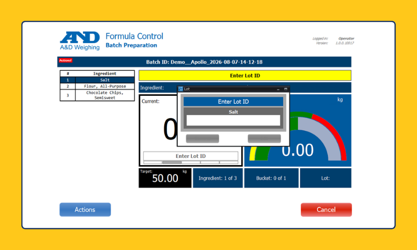Screen dimensions: 417x250
Task: Click the Formula Control title
Action: (134, 36)
